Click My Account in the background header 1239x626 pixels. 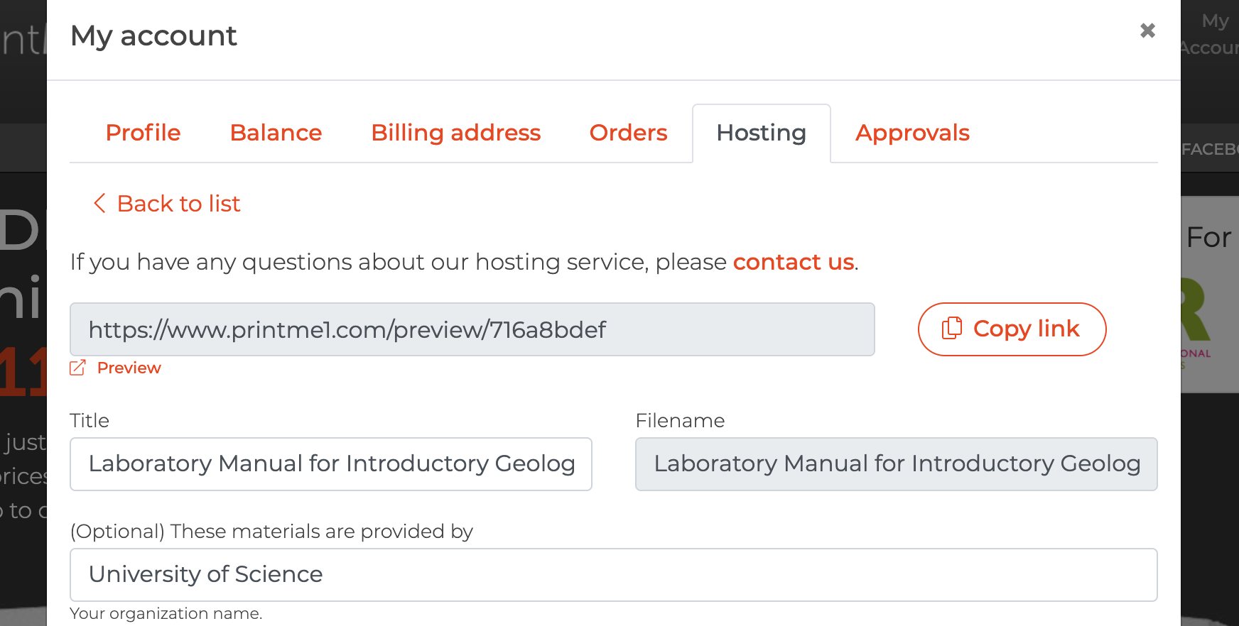pyautogui.click(x=1211, y=34)
